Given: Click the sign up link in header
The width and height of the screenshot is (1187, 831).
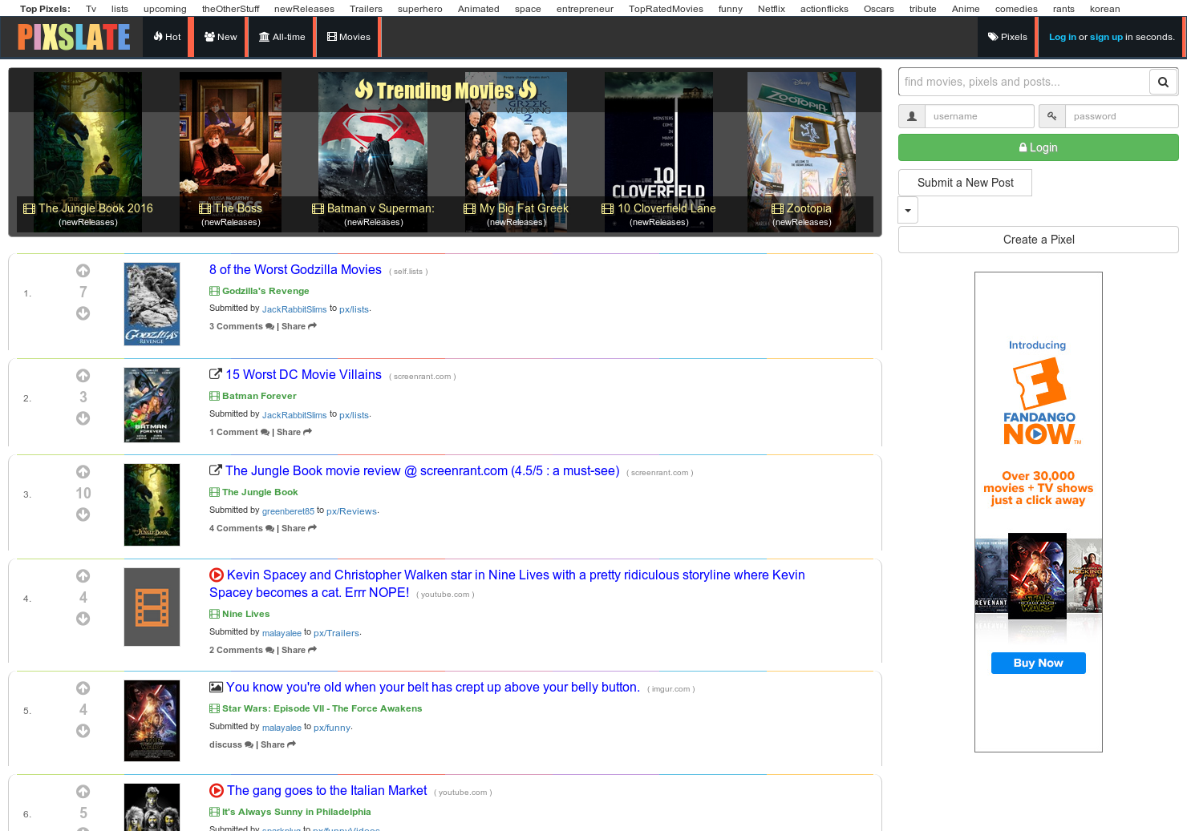Looking at the screenshot, I should coord(1106,37).
